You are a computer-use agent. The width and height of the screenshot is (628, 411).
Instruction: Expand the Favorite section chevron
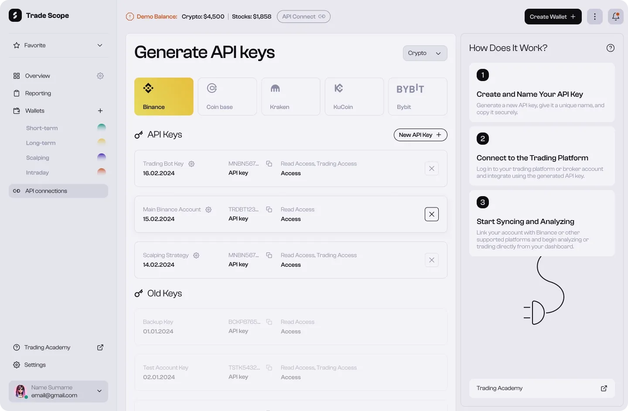click(100, 45)
